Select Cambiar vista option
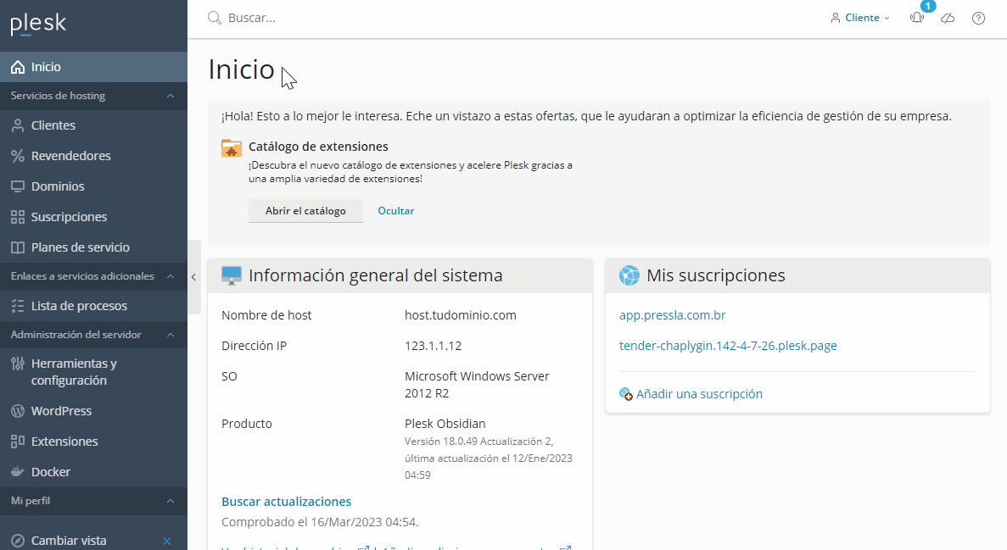Image resolution: width=1007 pixels, height=550 pixels. pos(69,541)
